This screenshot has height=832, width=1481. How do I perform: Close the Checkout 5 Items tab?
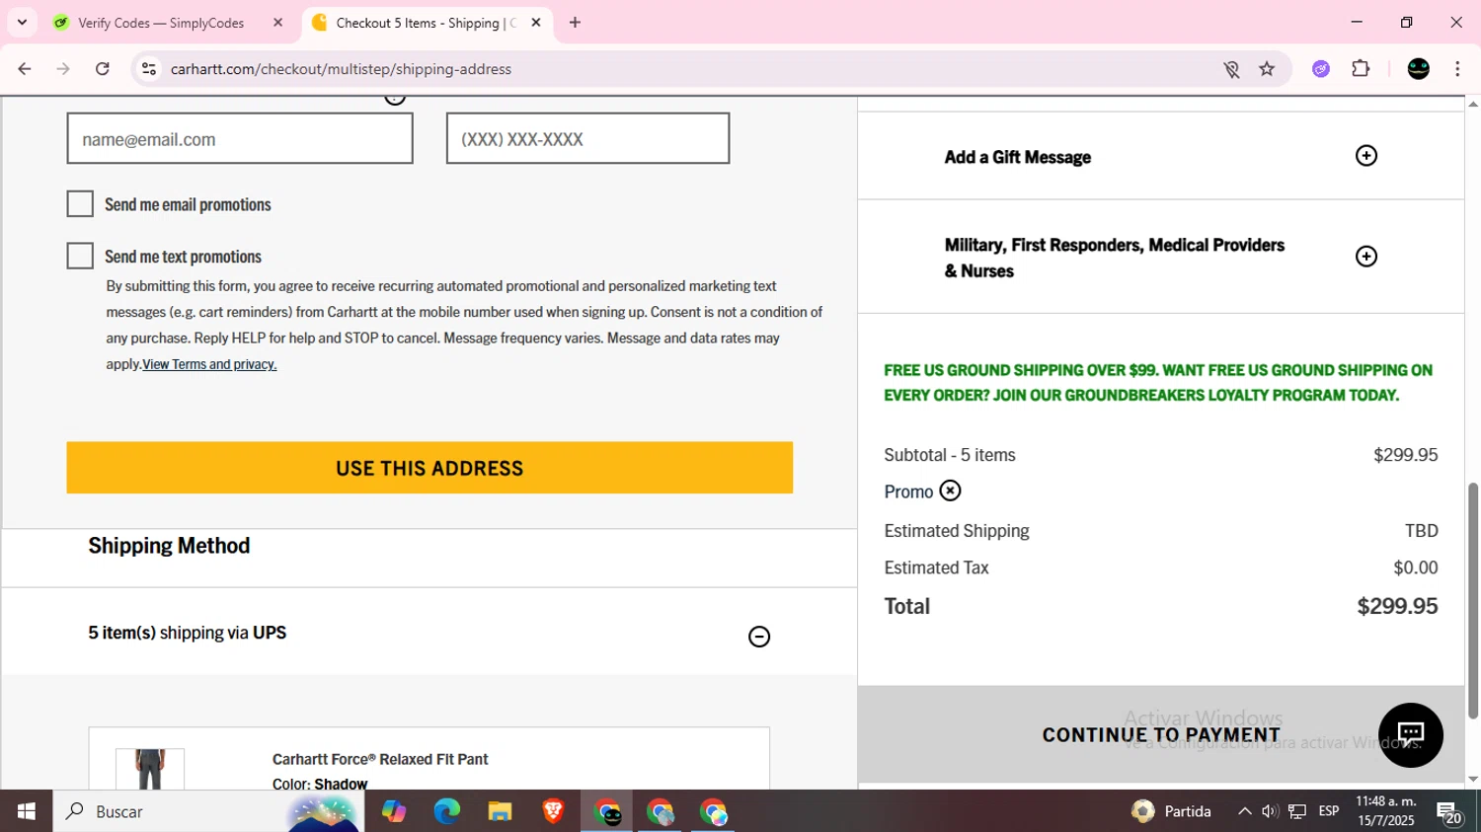536,23
